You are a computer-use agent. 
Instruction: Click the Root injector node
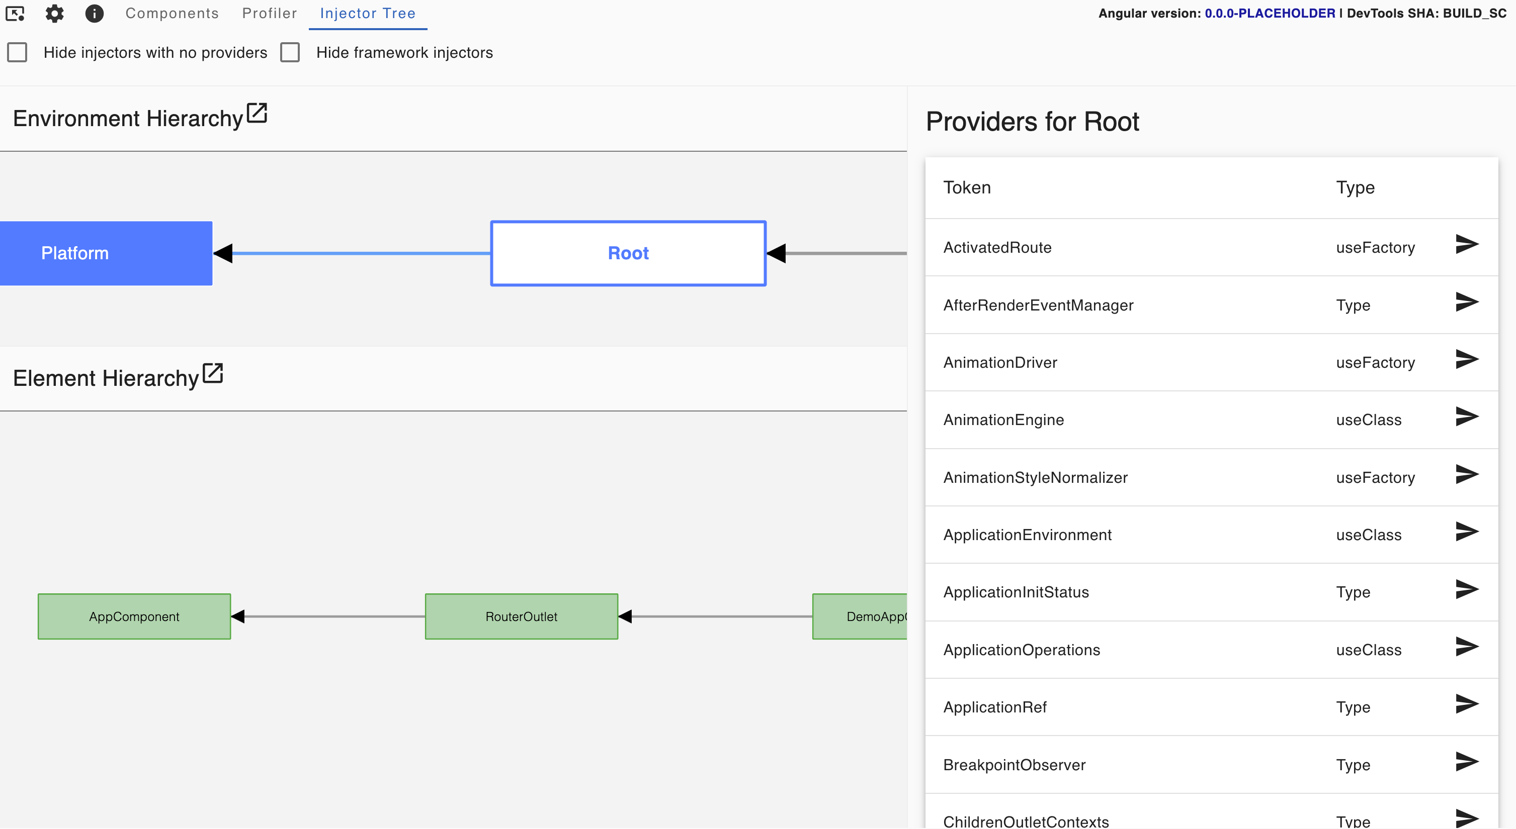pyautogui.click(x=627, y=253)
